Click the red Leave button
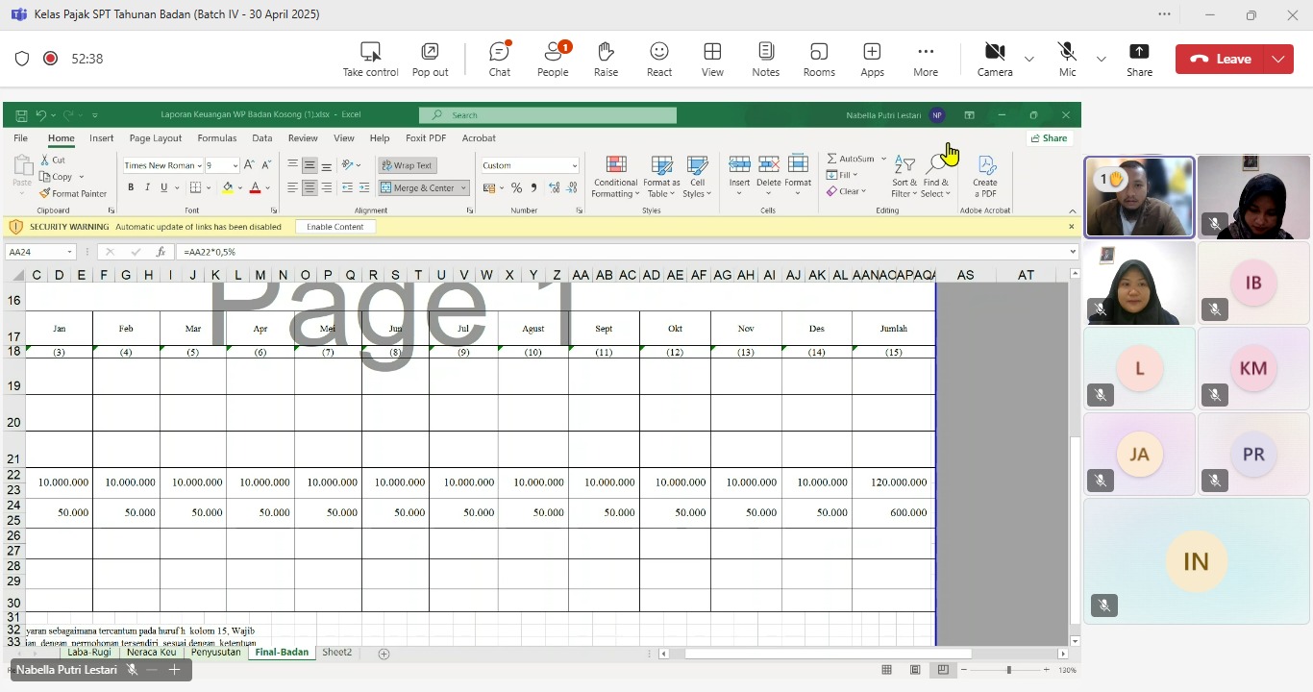This screenshot has height=692, width=1313. (1221, 59)
